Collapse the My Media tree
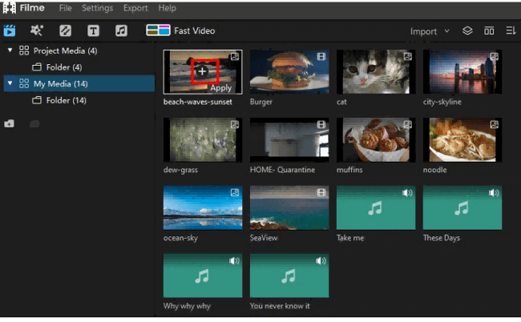Image resolution: width=521 pixels, height=322 pixels. [x=10, y=83]
